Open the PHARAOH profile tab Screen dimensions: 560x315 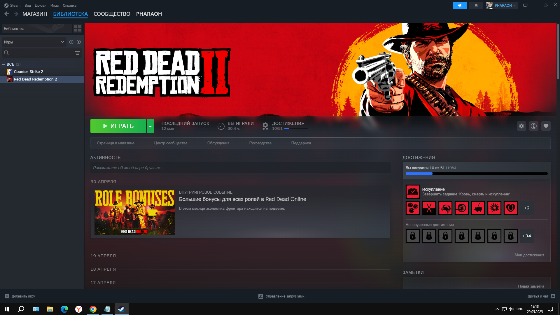tap(149, 14)
